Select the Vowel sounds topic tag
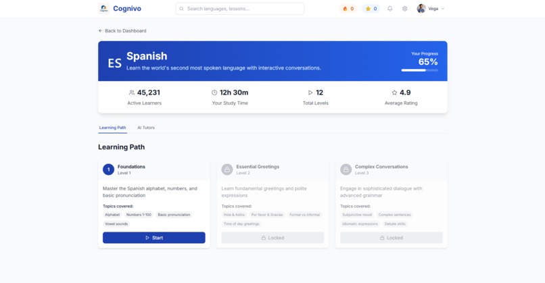This screenshot has height=283, width=545. click(x=116, y=224)
